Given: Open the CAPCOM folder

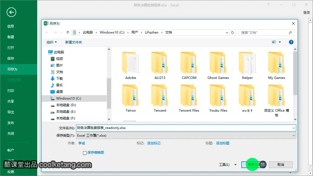Looking at the screenshot, I should click(x=189, y=66).
